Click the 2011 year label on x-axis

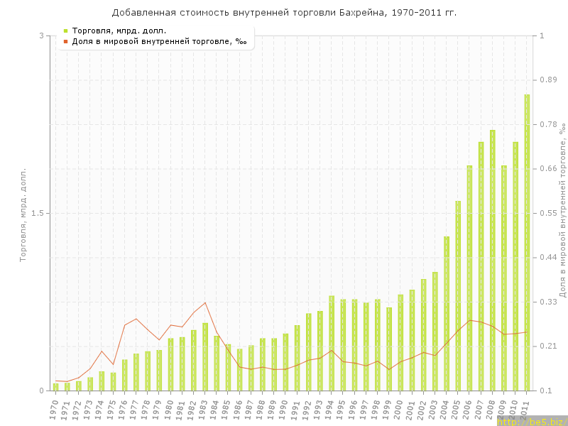525,410
